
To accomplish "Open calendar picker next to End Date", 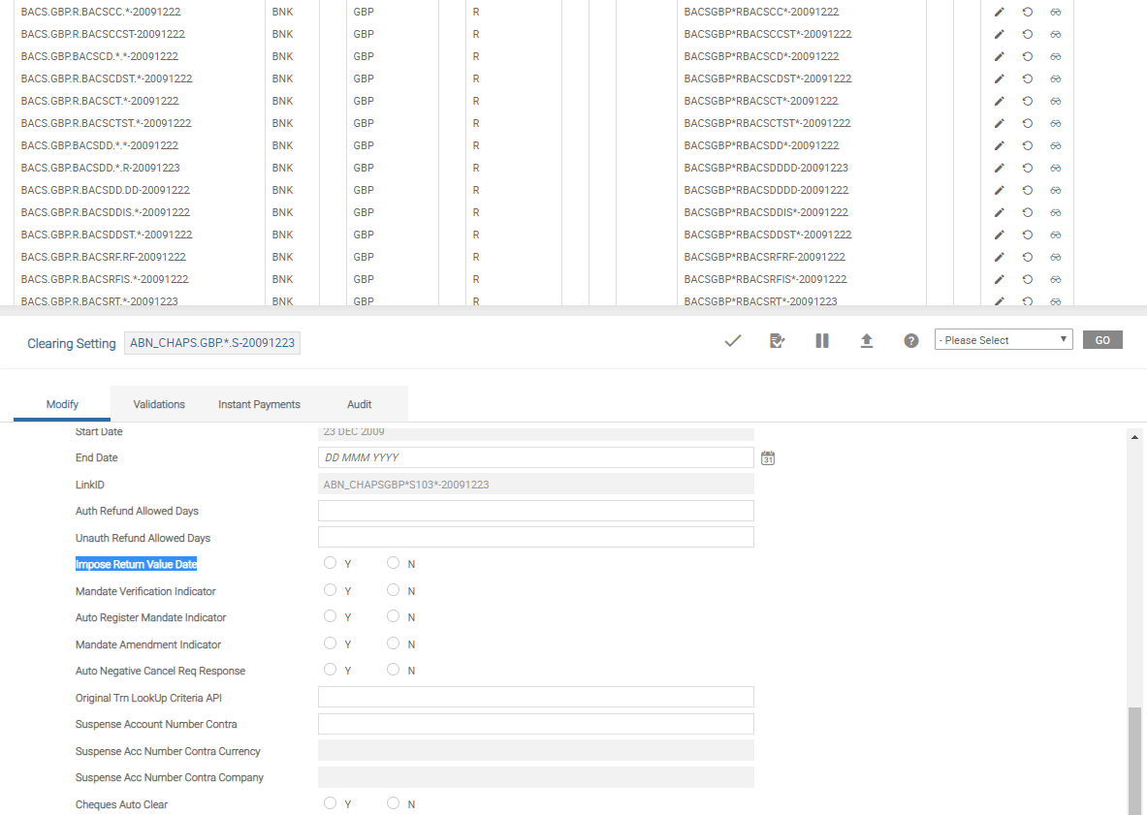I will coord(768,457).
